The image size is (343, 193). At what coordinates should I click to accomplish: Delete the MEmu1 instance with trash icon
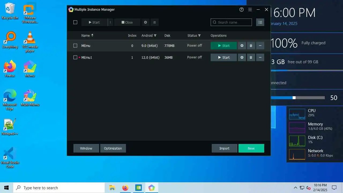point(251,57)
